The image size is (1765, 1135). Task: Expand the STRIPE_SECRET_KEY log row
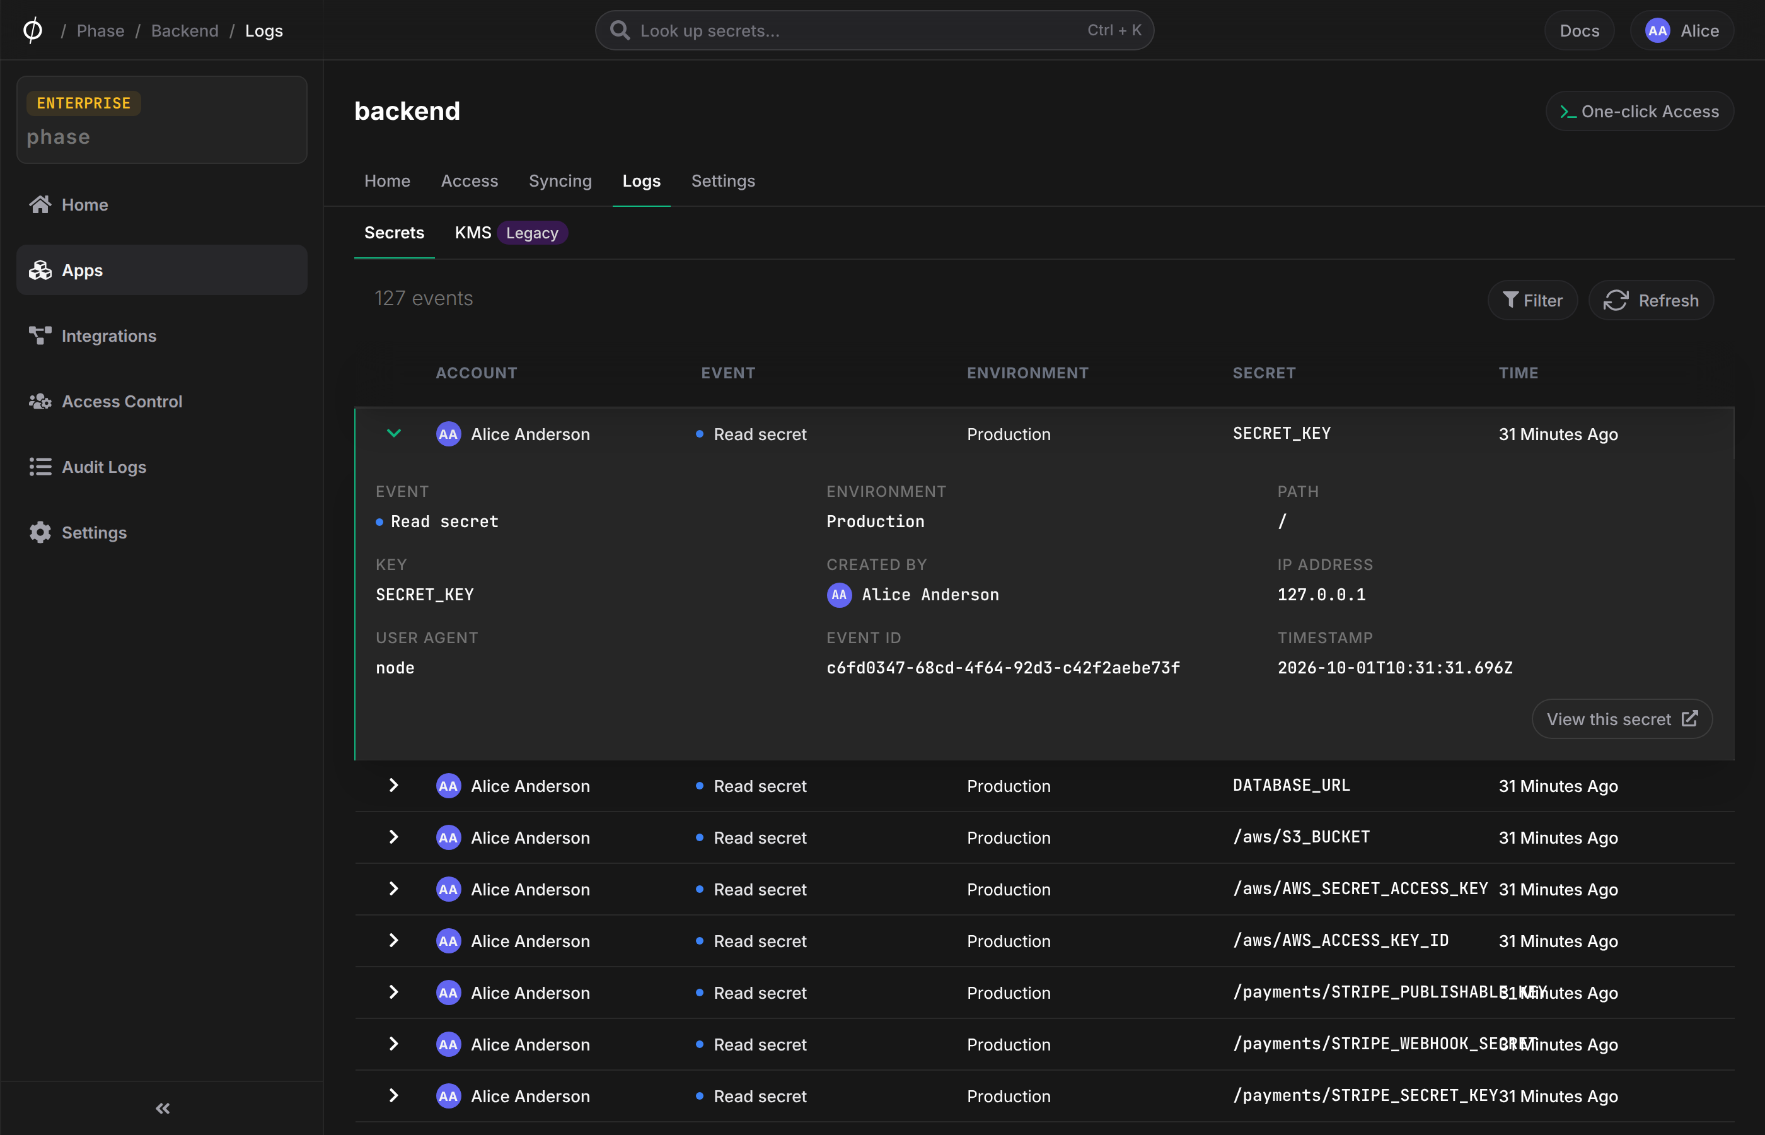[393, 1095]
